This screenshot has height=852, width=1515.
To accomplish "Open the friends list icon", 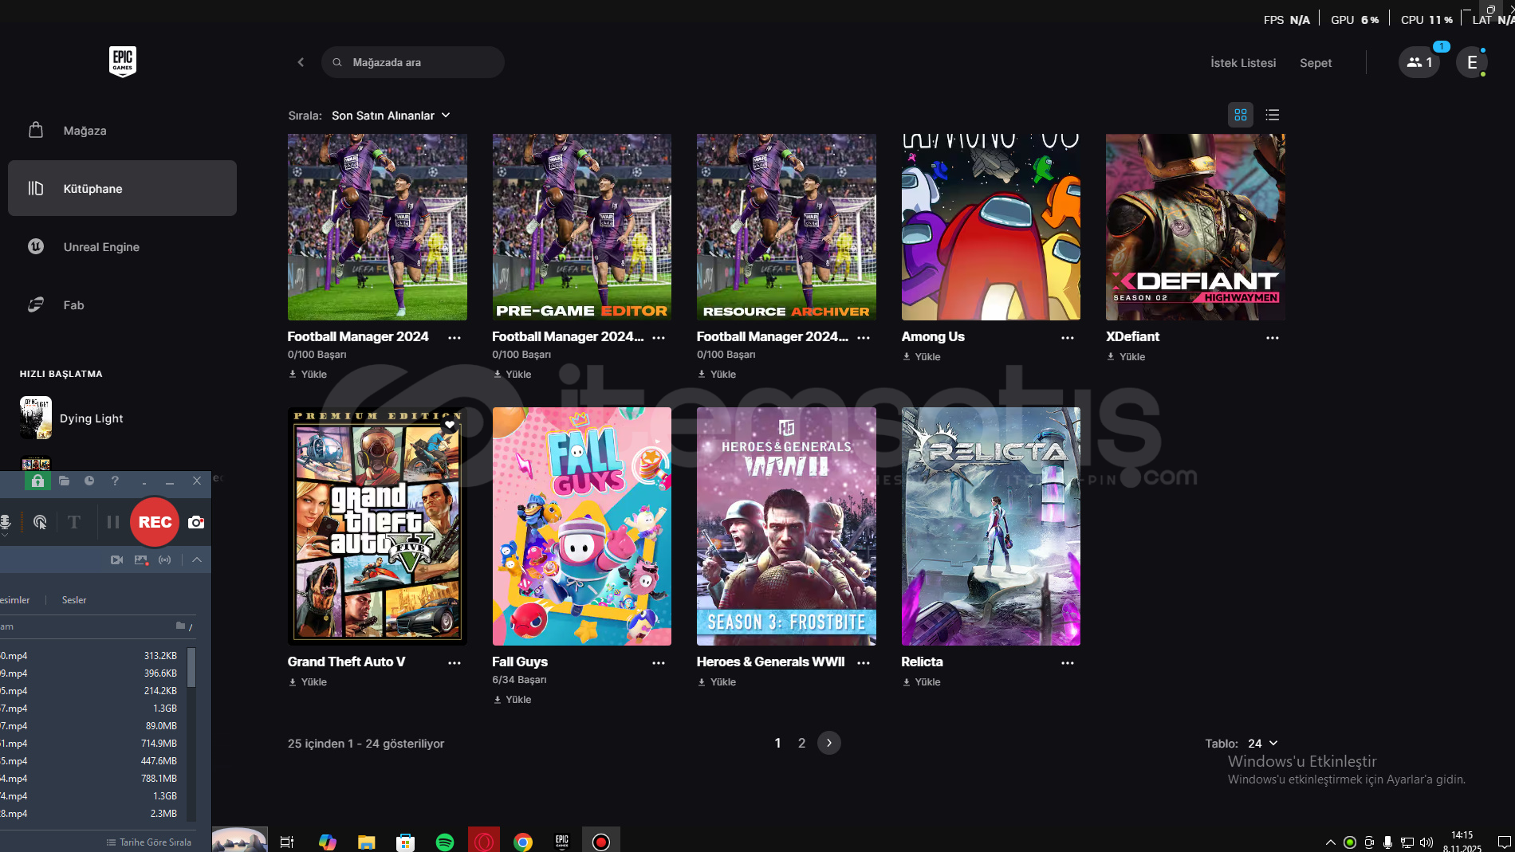I will point(1419,62).
